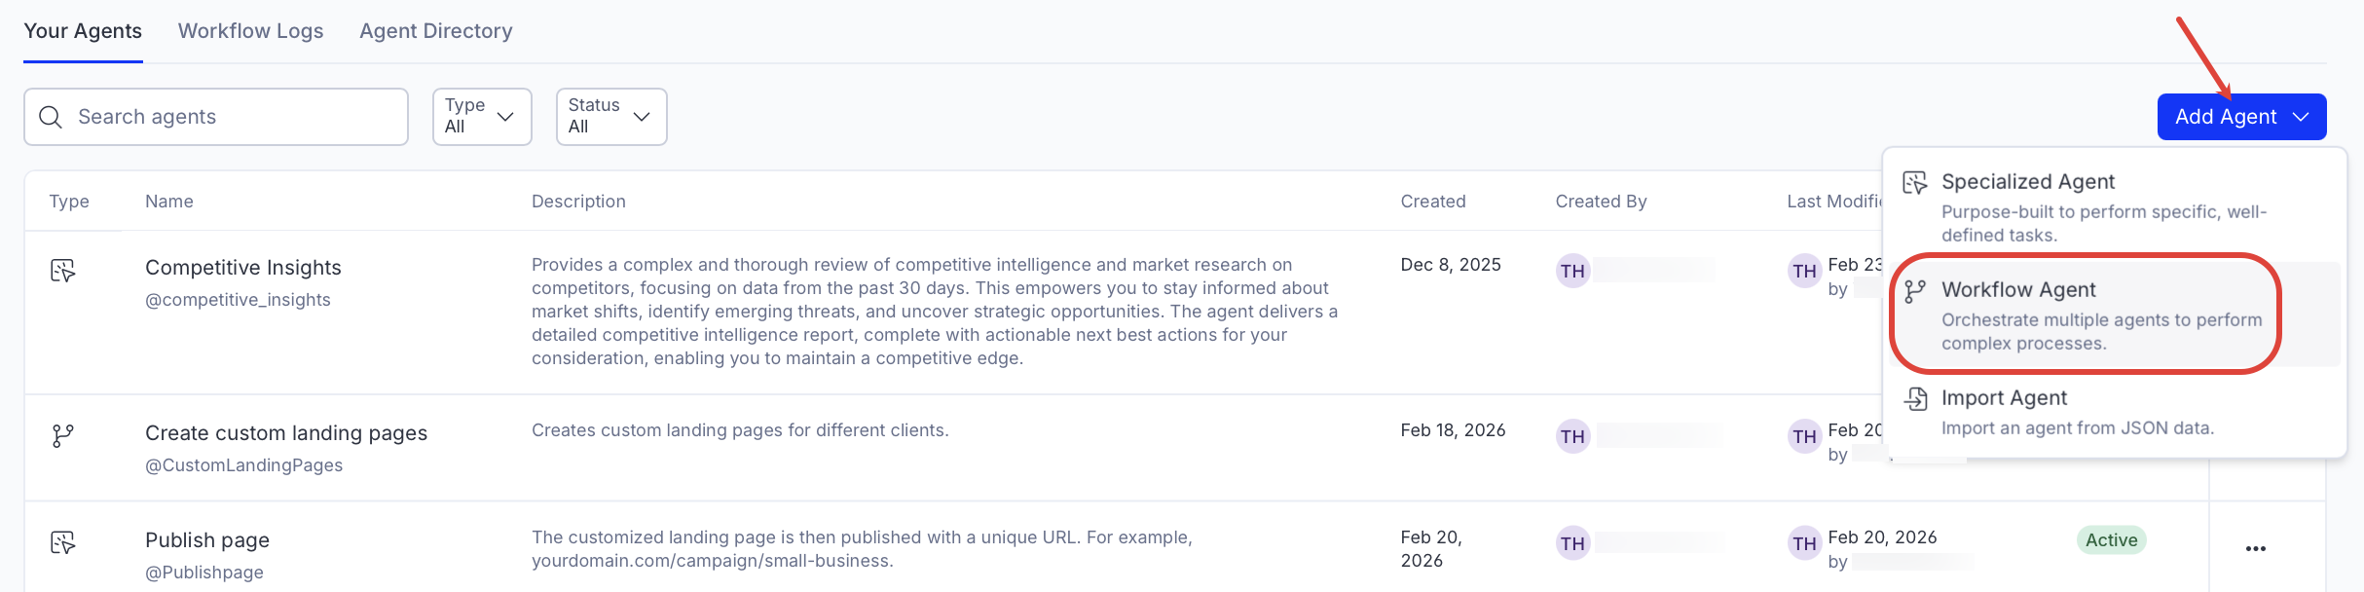Open the Create custom landing pages agent

[286, 433]
